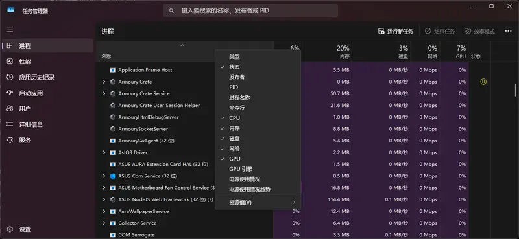Viewport: 519px width, 239px height.
Task: Expand ASUS NodeJS Web Framework group
Action: (104, 199)
